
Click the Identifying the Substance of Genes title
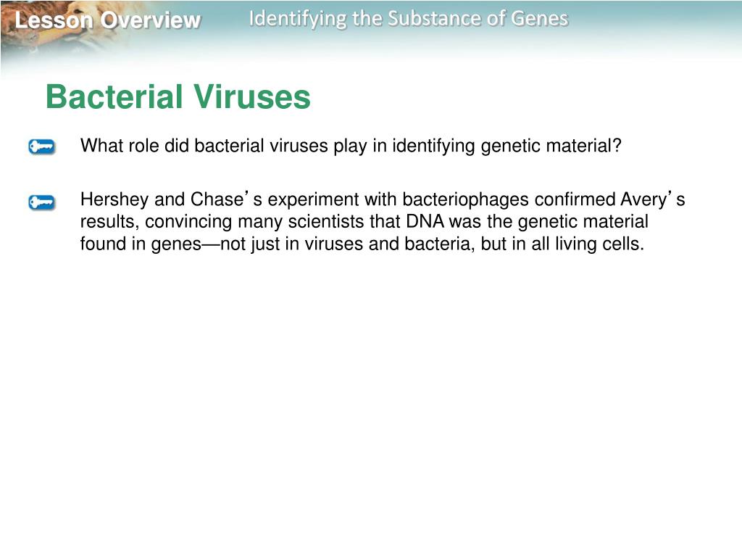[x=409, y=19]
